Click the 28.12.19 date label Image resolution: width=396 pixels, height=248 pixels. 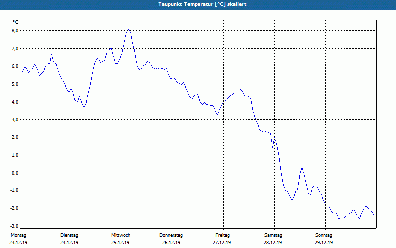[273, 243]
